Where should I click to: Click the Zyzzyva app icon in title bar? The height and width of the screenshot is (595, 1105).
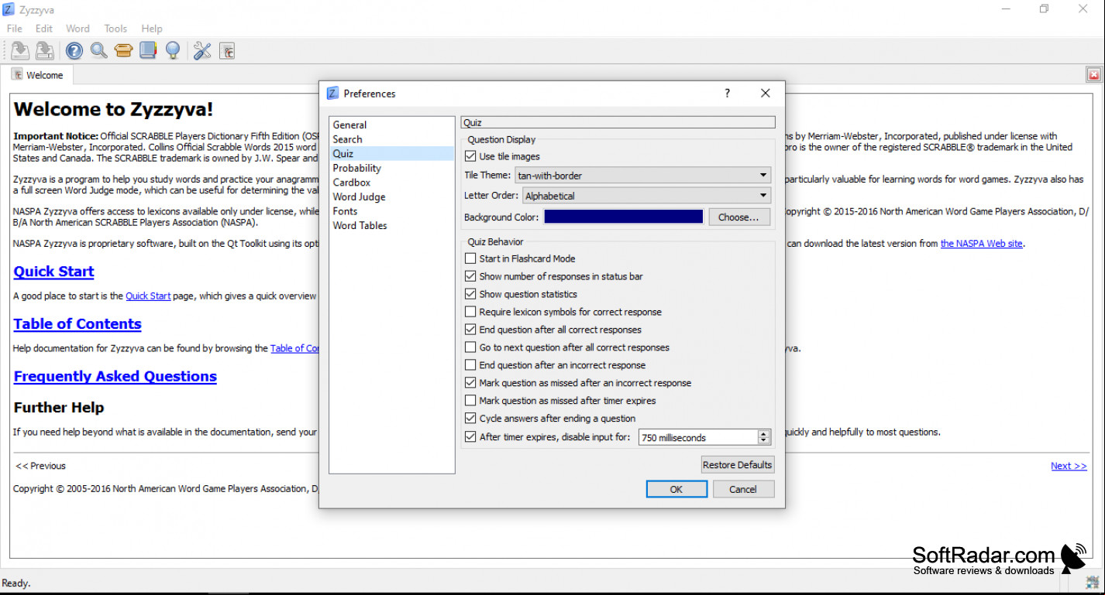[x=8, y=9]
